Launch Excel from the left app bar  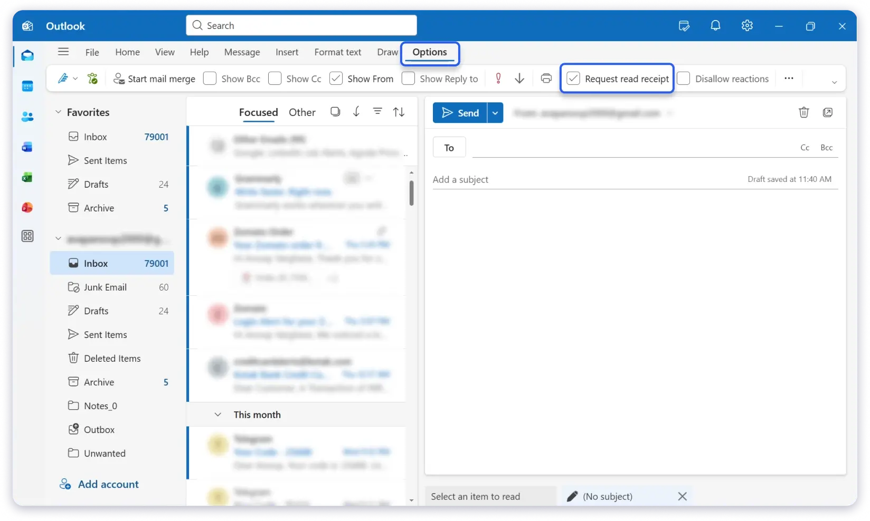coord(27,177)
